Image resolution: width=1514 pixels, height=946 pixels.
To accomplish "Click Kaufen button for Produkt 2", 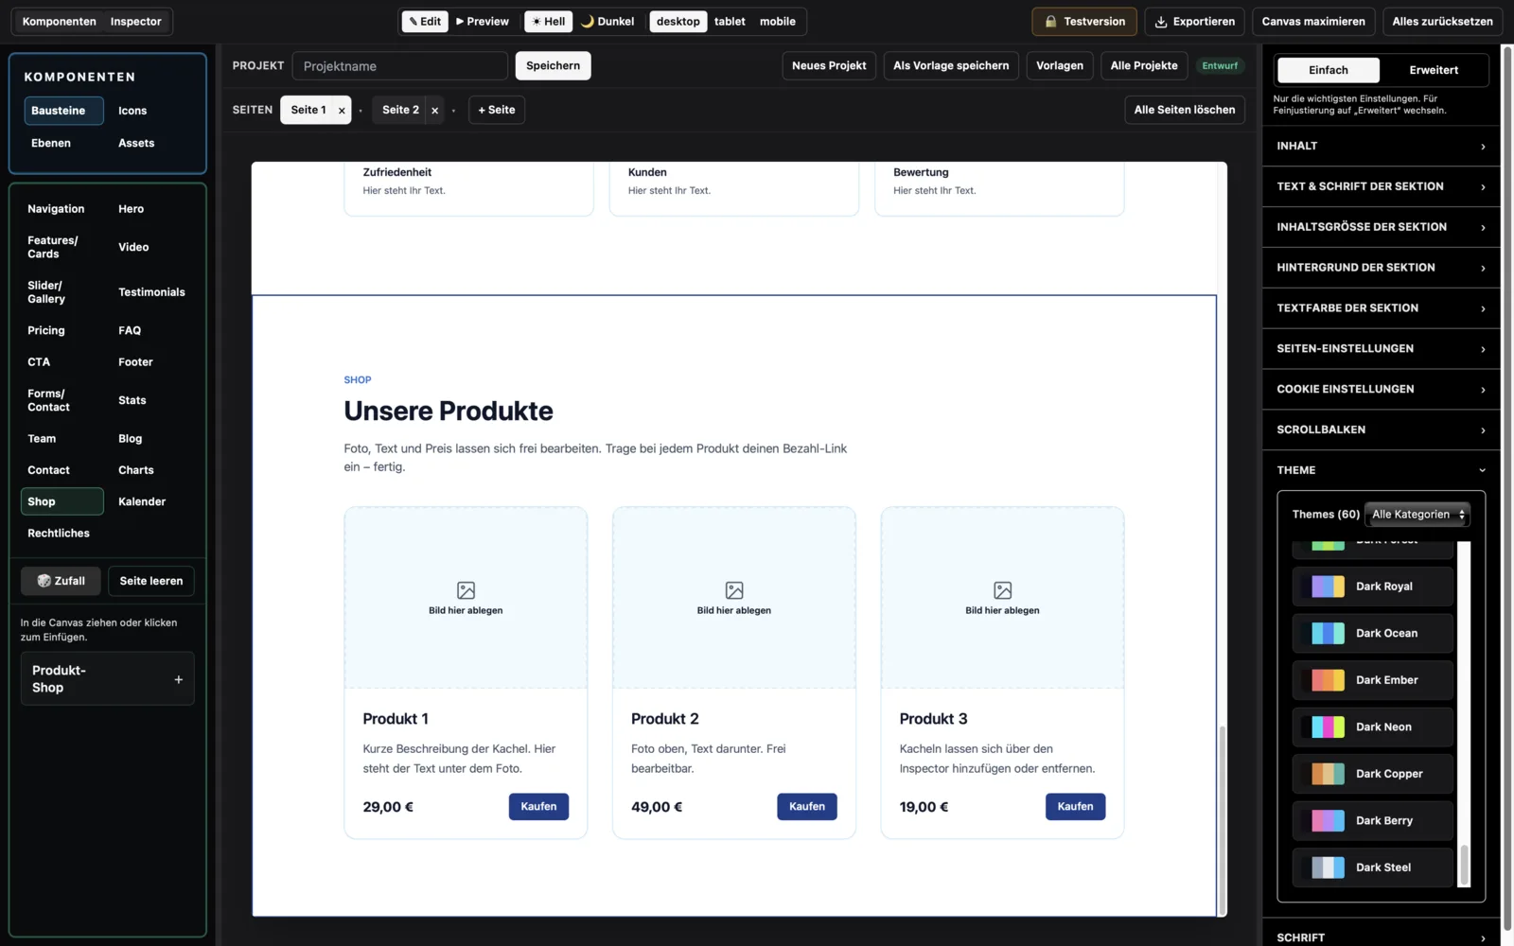I will coord(807,806).
